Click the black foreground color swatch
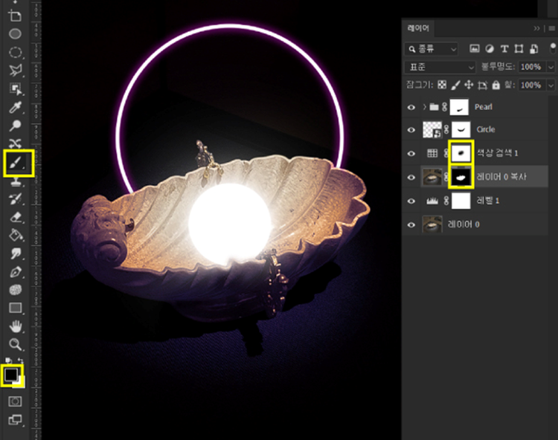 10,374
